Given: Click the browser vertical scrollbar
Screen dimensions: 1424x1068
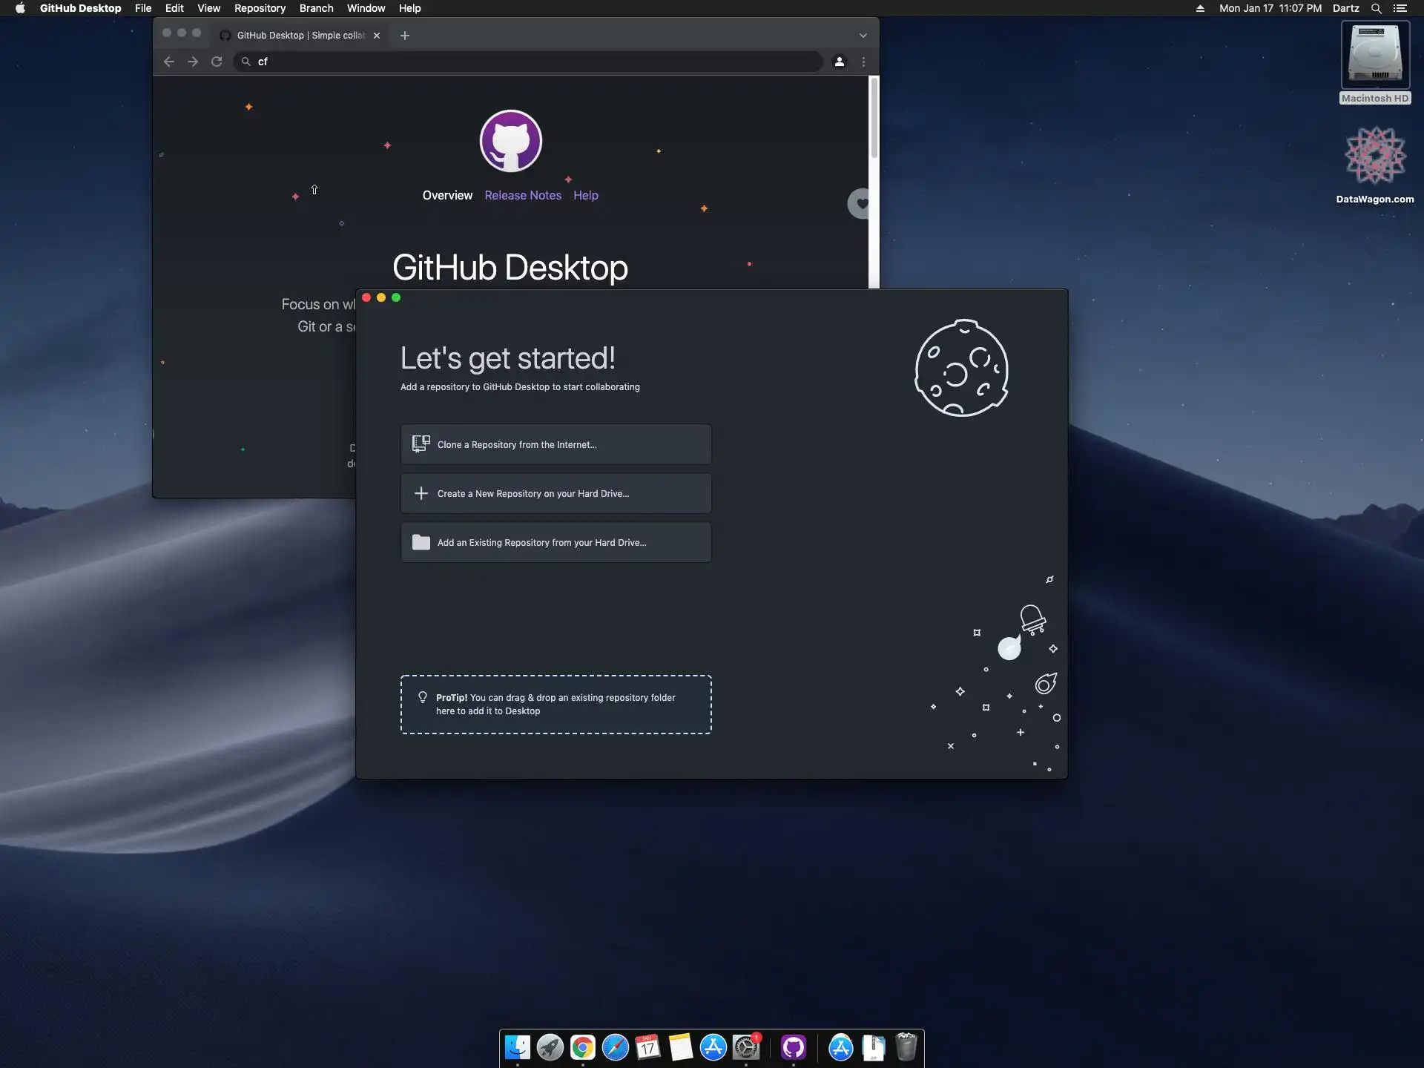Looking at the screenshot, I should tap(874, 119).
